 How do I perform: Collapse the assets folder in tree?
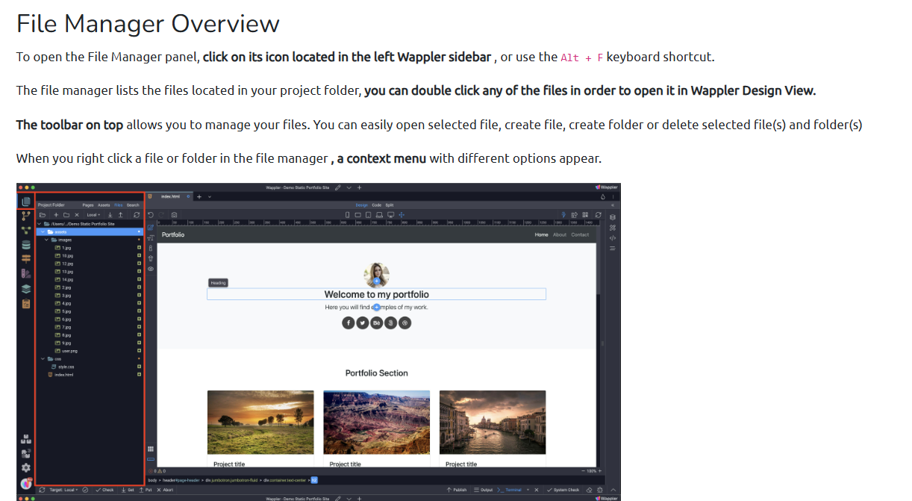tap(44, 231)
